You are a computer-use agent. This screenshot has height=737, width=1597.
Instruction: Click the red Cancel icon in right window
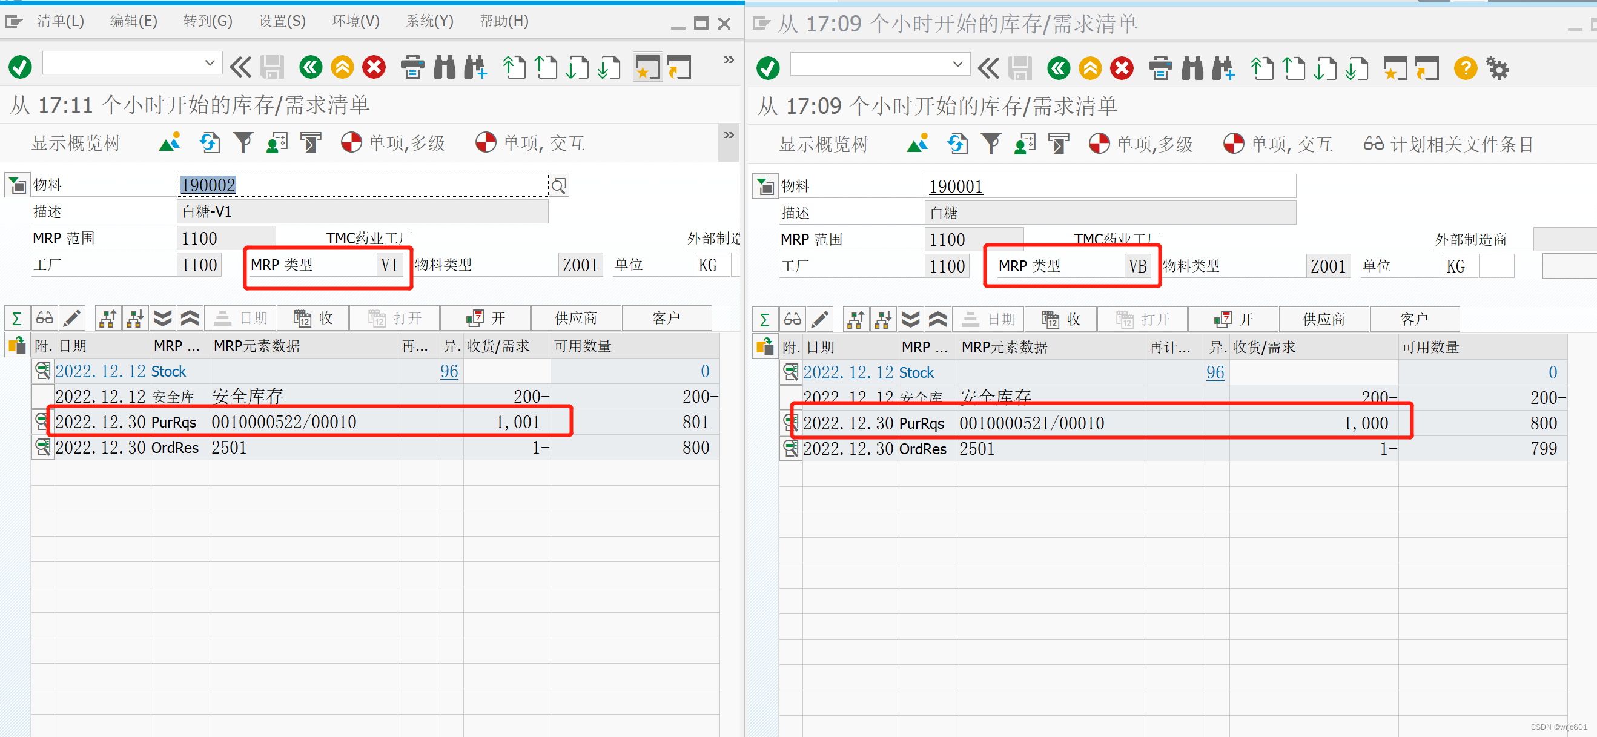[1122, 68]
